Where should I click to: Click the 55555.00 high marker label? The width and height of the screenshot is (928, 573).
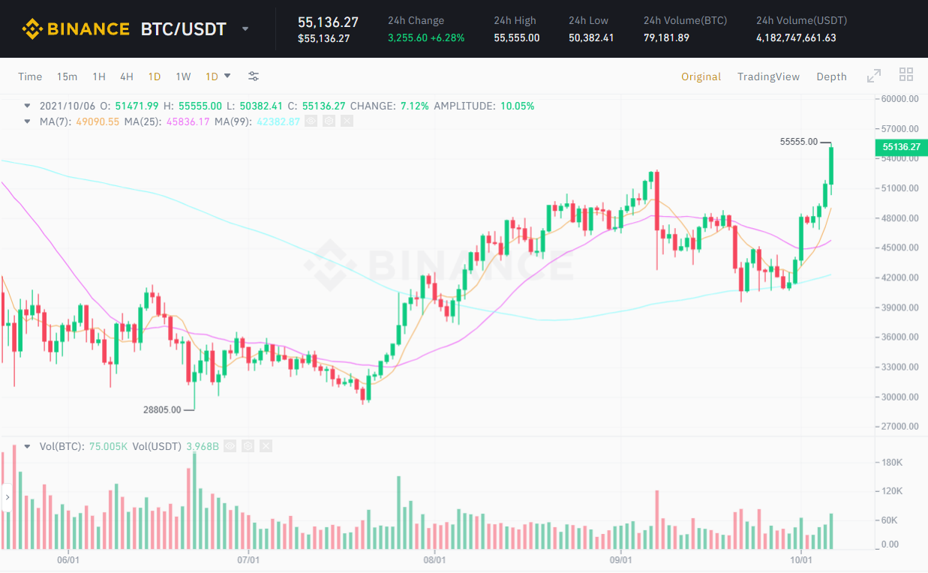click(799, 141)
